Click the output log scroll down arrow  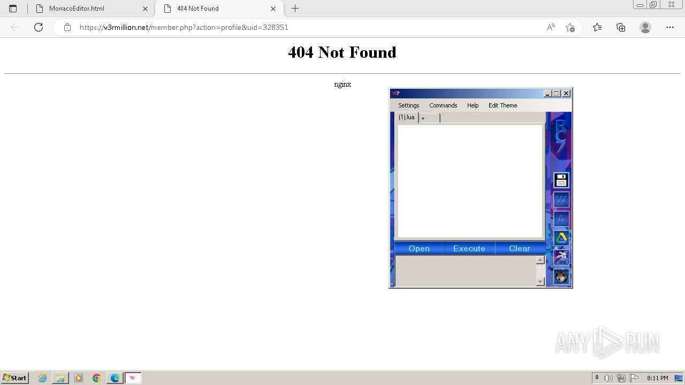tap(541, 282)
